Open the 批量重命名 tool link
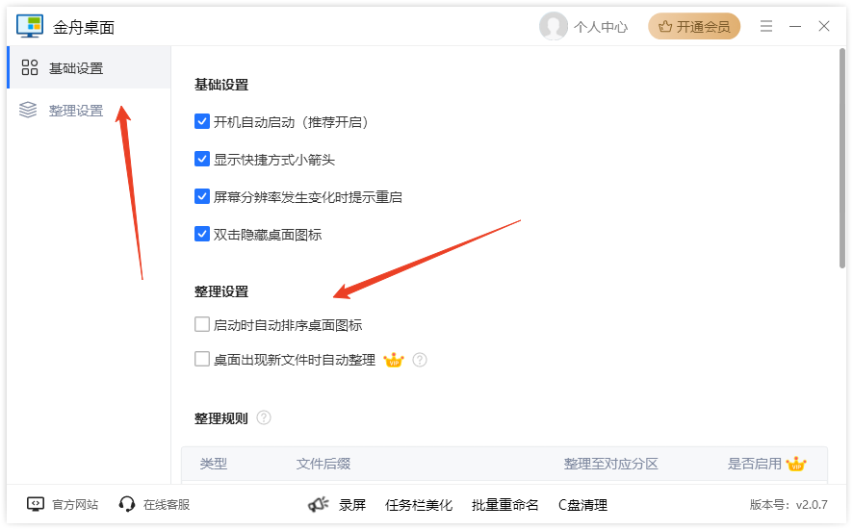The height and width of the screenshot is (530, 853). click(x=505, y=505)
